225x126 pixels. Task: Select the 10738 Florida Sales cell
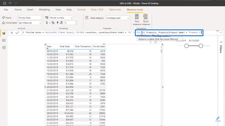tap(102, 90)
